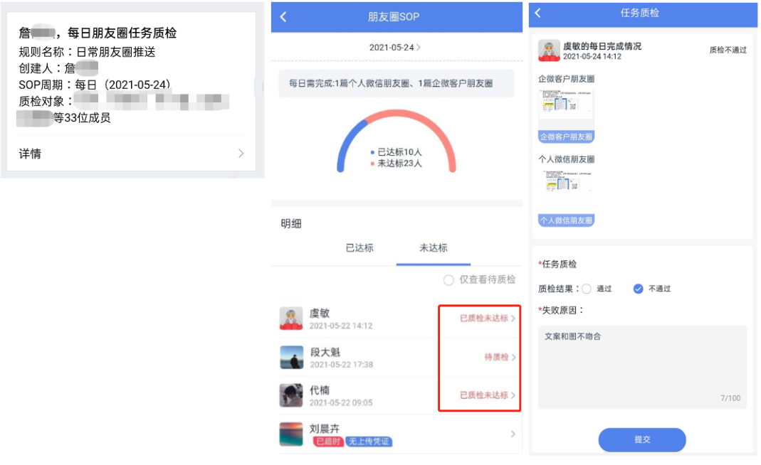The image size is (761, 465).
Task: Expand 刘晨卉's row chevron
Action: click(x=513, y=434)
